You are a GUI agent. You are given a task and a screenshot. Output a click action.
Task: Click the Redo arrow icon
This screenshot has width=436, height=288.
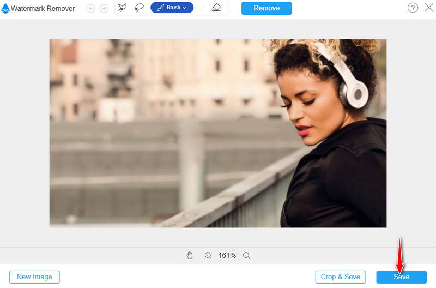[x=104, y=9]
